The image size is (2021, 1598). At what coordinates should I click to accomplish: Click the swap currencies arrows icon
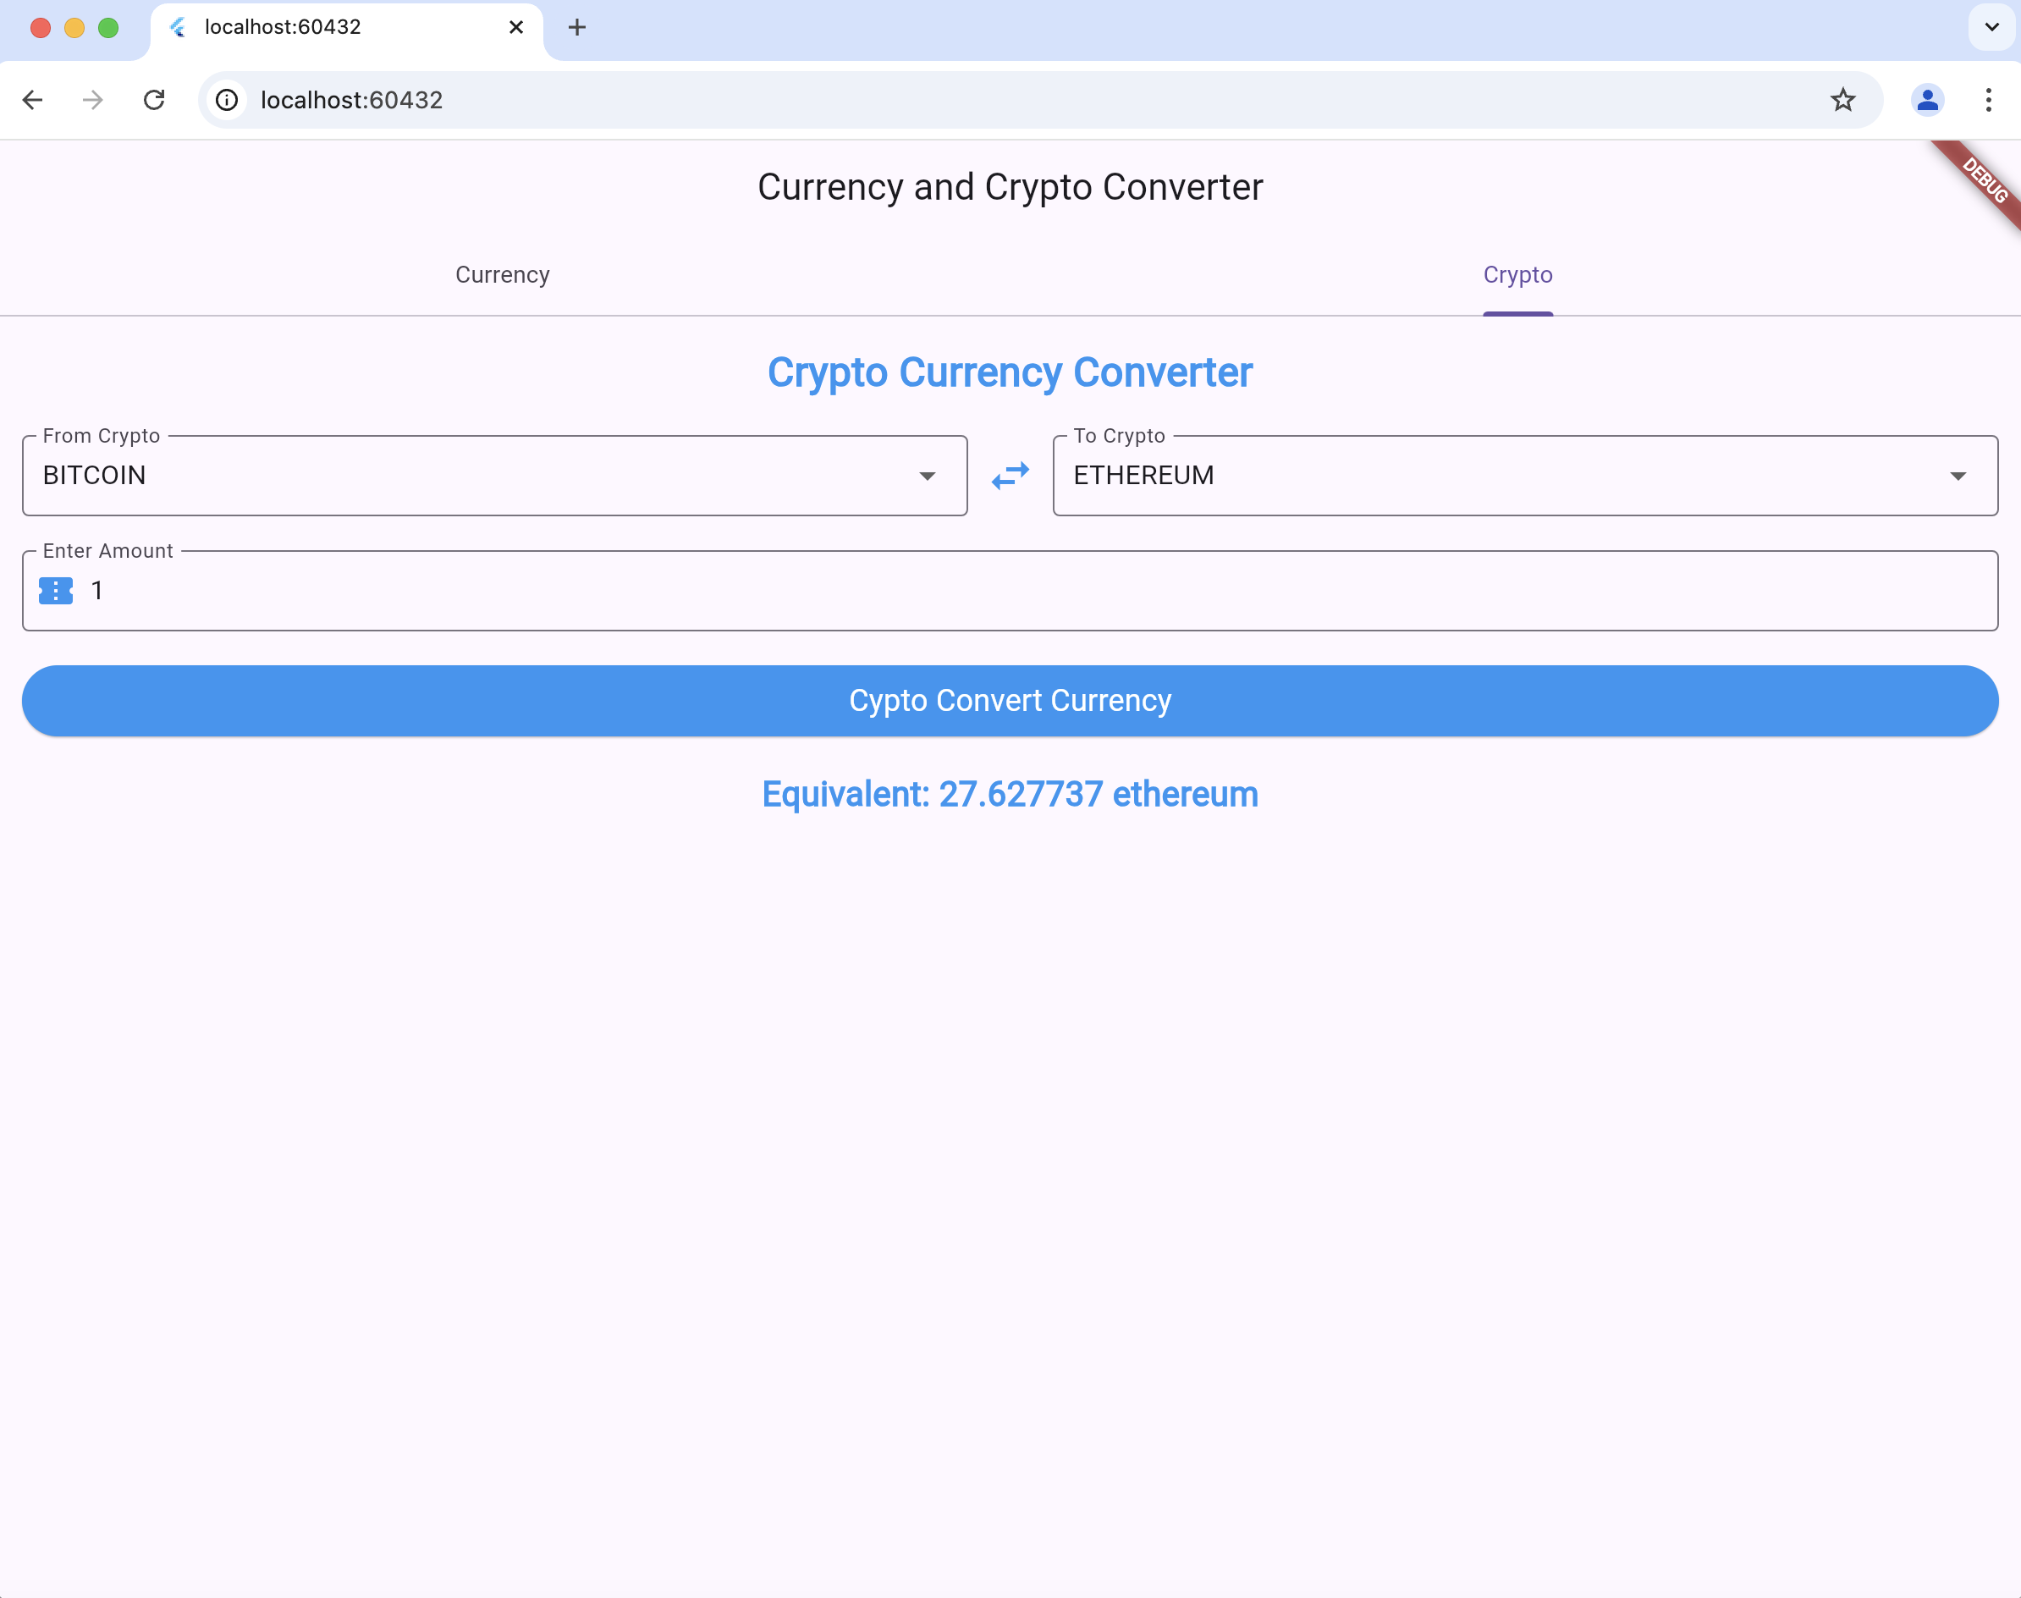coord(1010,477)
